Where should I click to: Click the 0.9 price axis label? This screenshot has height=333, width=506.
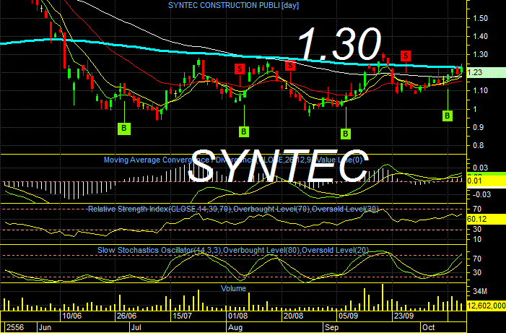point(478,127)
